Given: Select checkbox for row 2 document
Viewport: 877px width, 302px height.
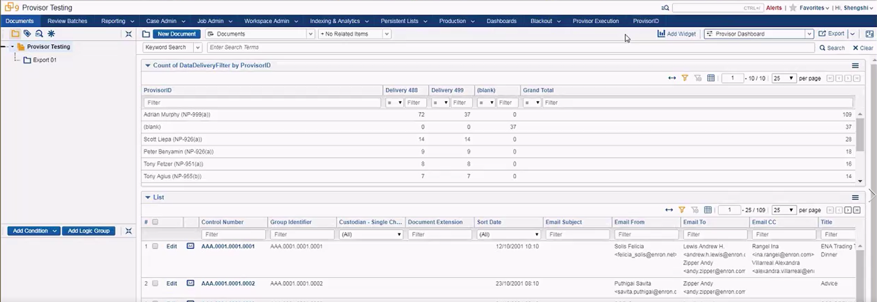Looking at the screenshot, I should (155, 283).
